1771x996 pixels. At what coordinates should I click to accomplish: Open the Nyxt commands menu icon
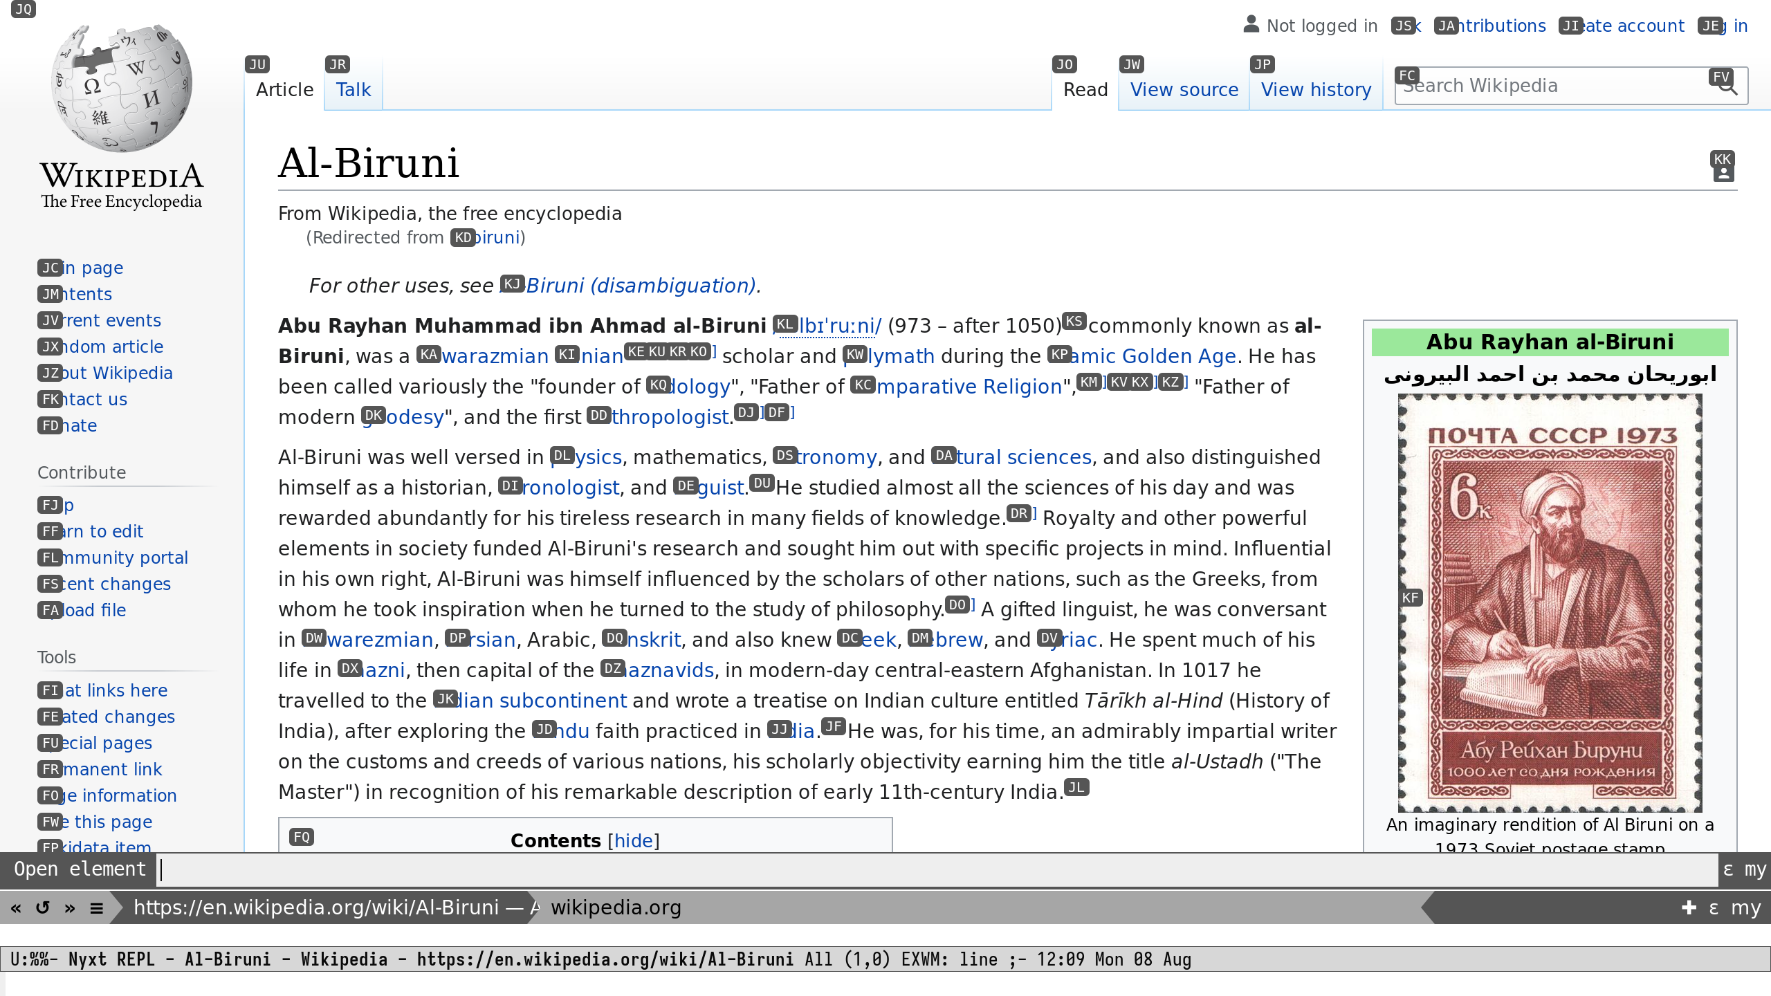97,907
